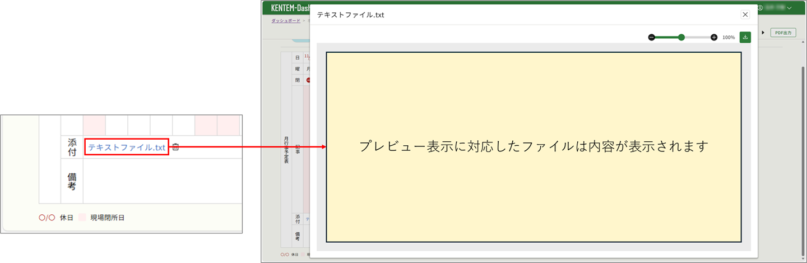The image size is (807, 263).
Task: Click the PDF出力 button
Action: 783,33
